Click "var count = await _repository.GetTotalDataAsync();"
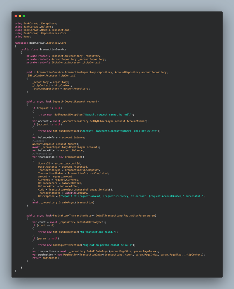 click(69, 222)
